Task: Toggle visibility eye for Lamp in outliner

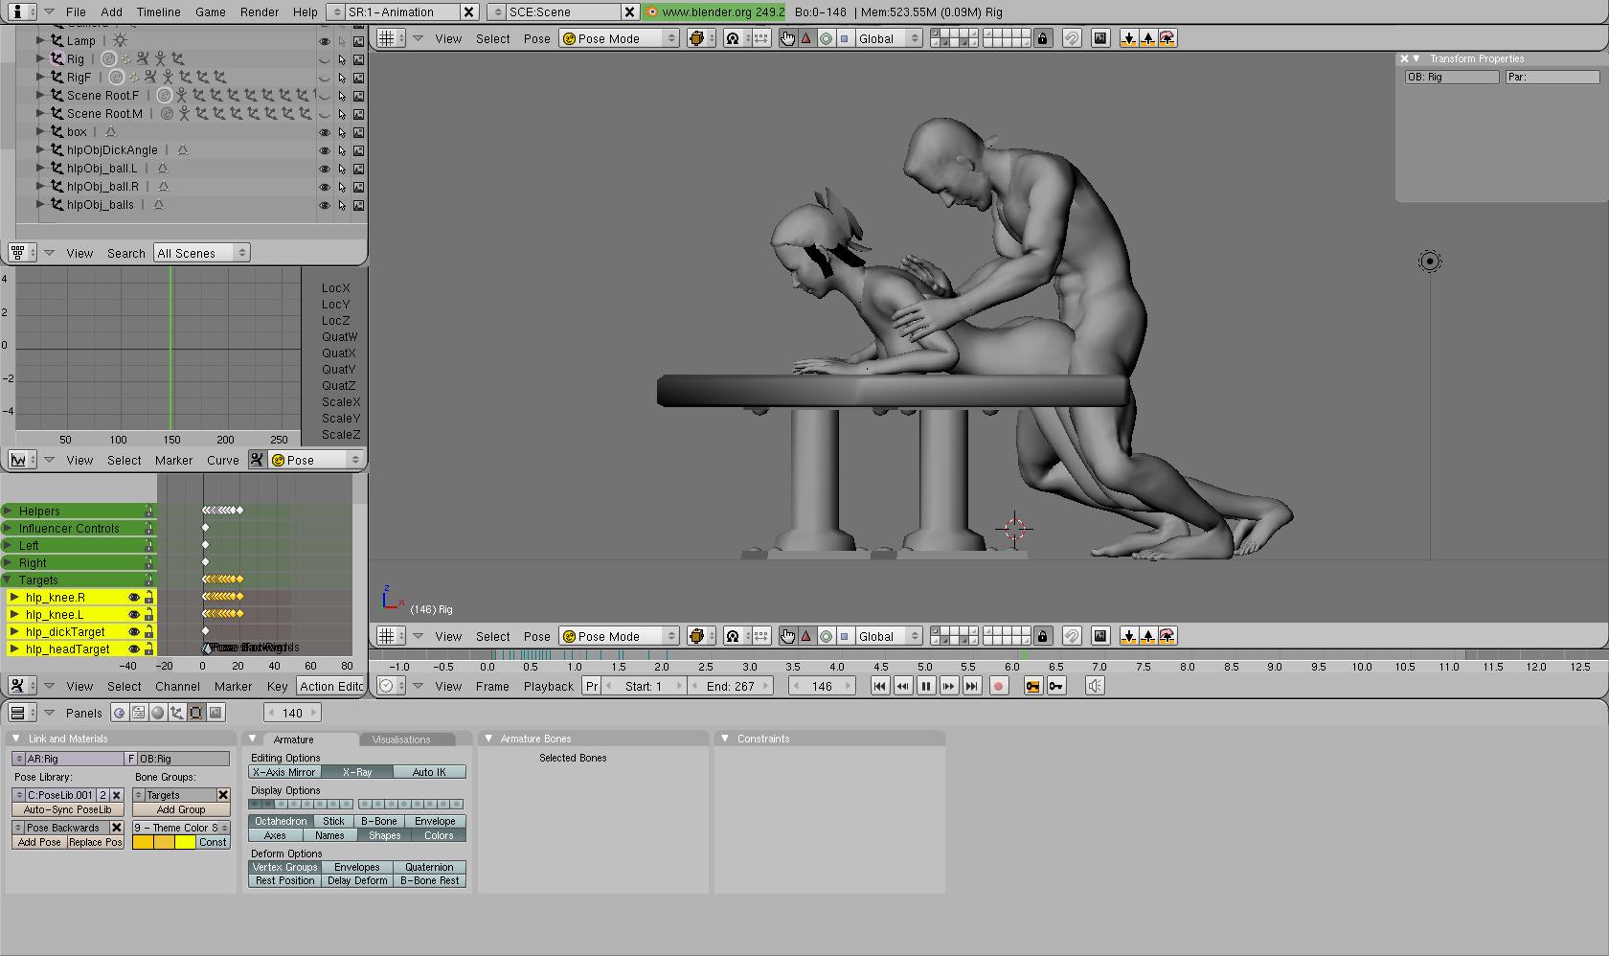Action: point(324,41)
